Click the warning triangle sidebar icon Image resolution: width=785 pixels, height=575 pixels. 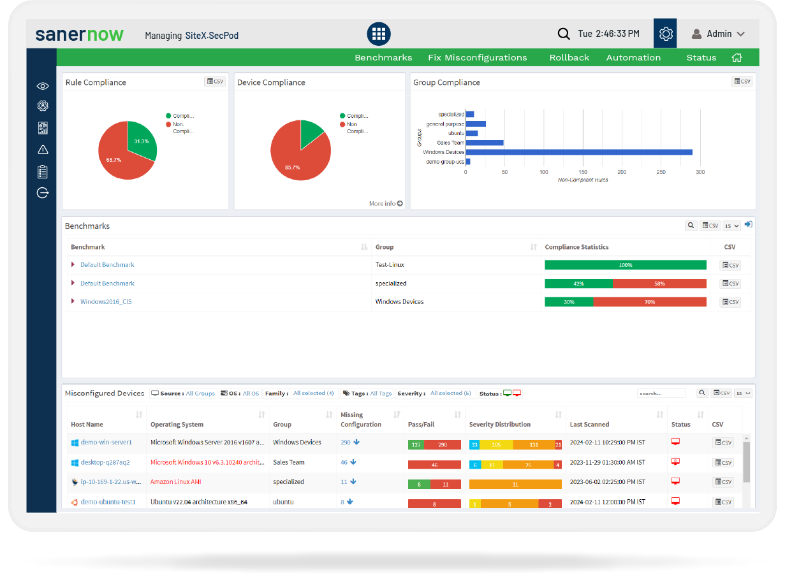point(43,150)
